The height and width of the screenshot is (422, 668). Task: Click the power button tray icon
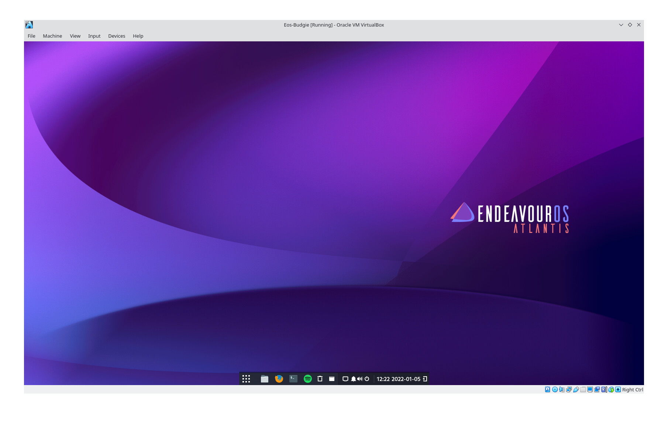(x=367, y=379)
